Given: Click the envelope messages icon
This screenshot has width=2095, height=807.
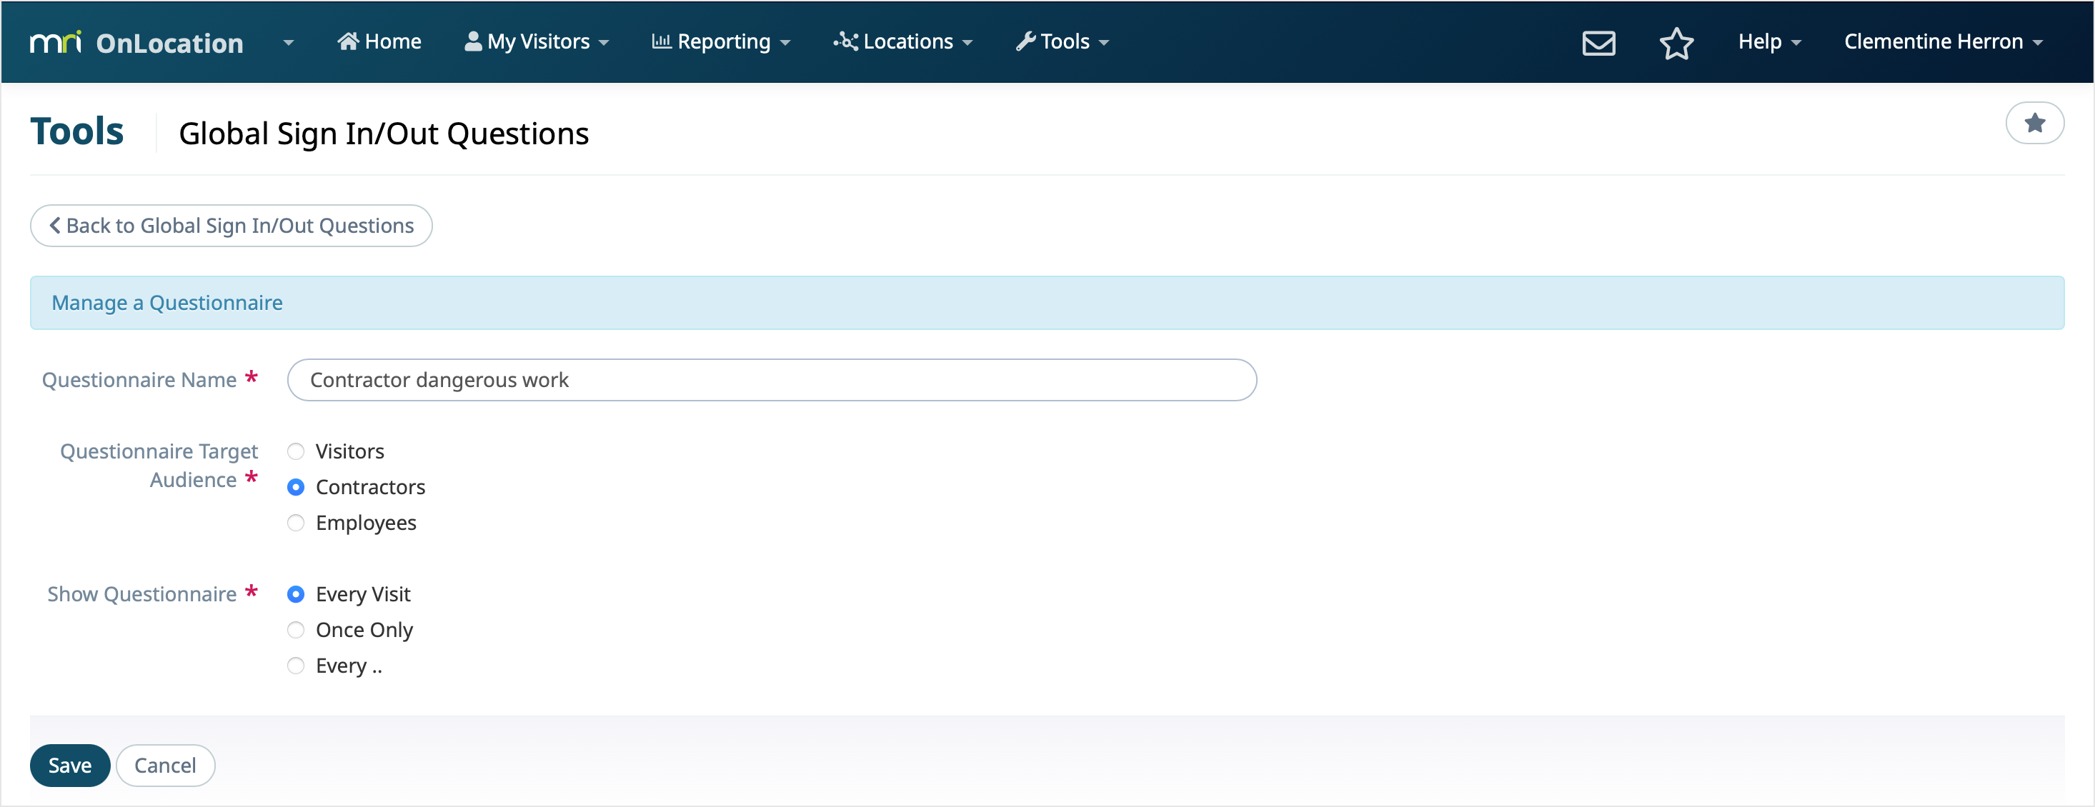Looking at the screenshot, I should point(1598,42).
